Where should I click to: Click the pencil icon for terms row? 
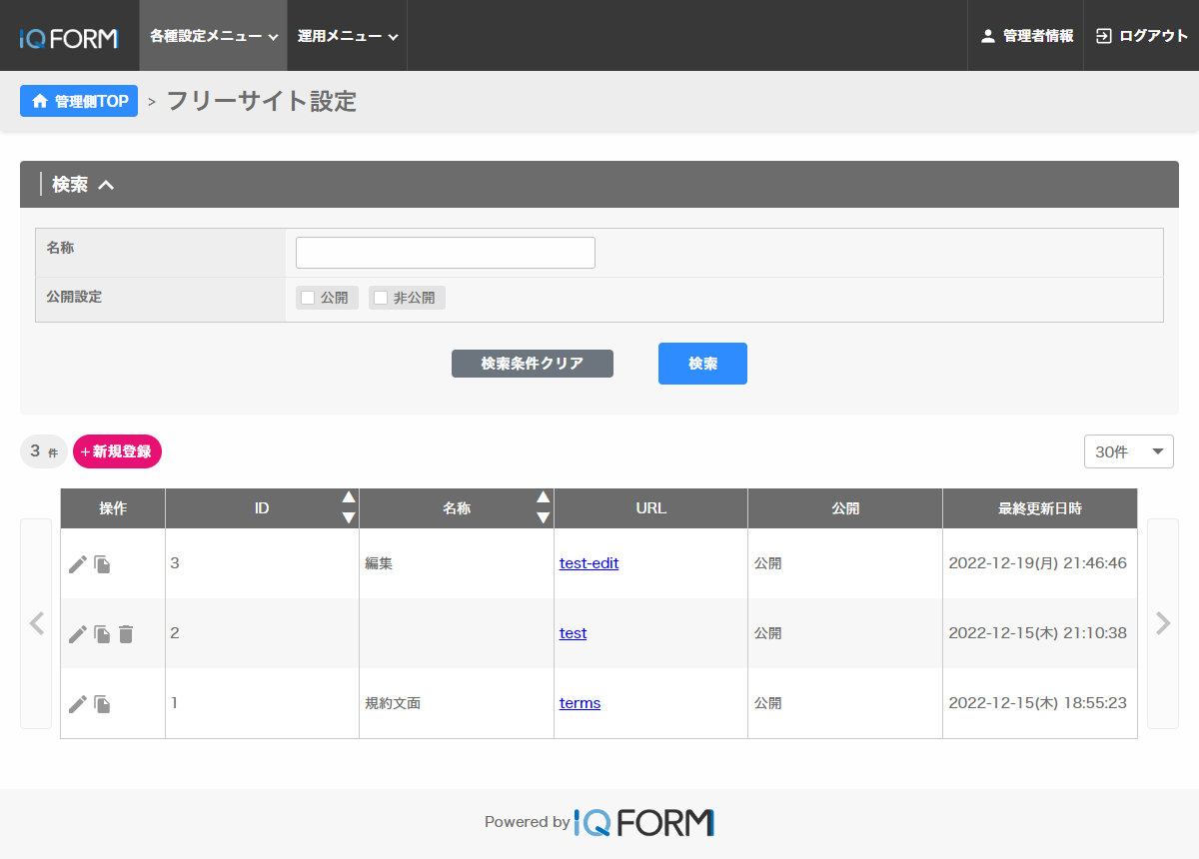[x=77, y=704]
